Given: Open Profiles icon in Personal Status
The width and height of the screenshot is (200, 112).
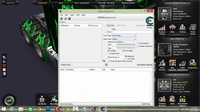Looking at the screenshot, I should click(x=182, y=29).
